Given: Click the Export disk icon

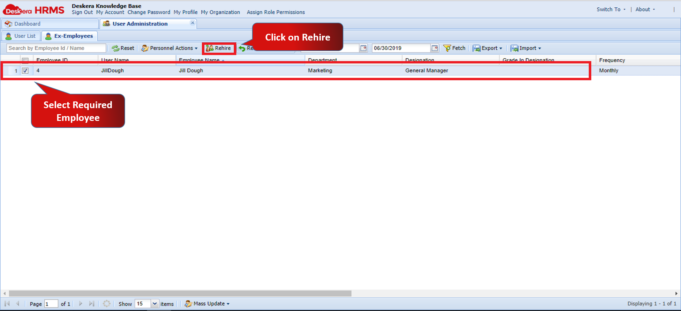Looking at the screenshot, I should [476, 48].
